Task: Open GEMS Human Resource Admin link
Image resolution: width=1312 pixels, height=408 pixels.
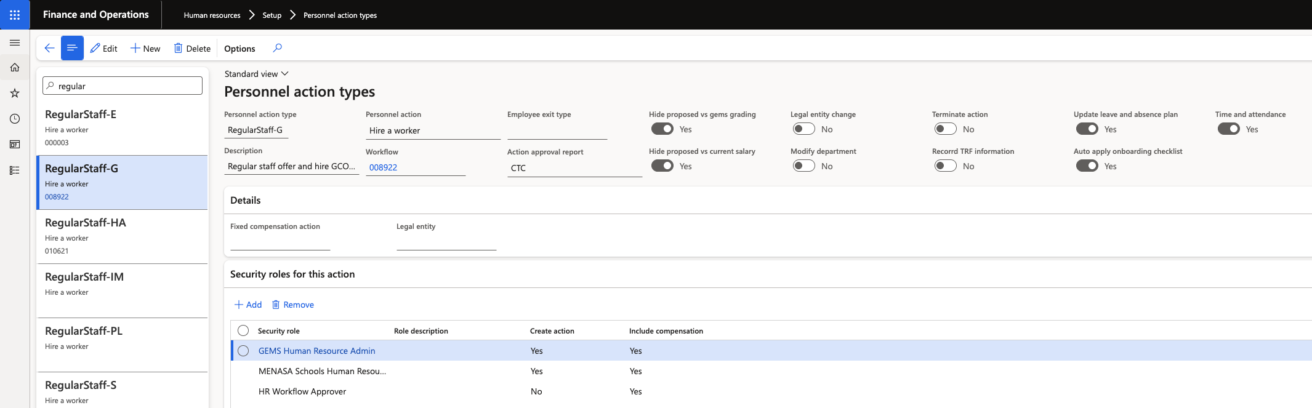Action: click(316, 351)
